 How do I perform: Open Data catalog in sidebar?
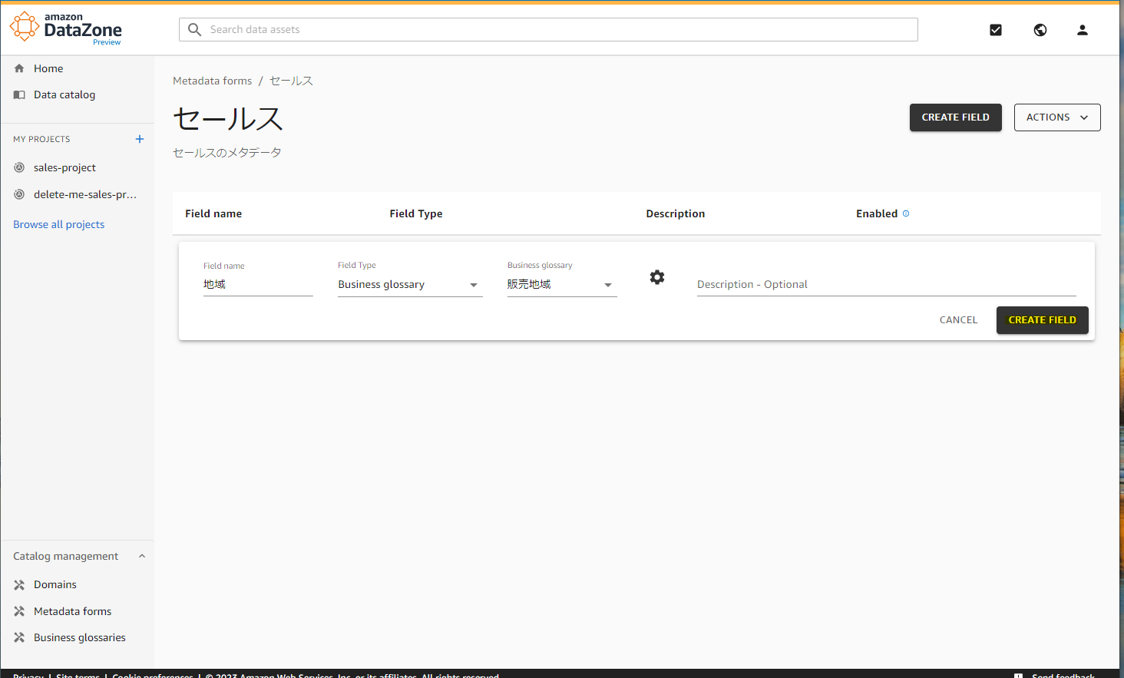(64, 94)
